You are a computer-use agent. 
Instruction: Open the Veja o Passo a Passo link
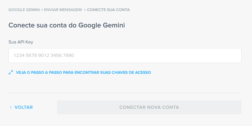tap(83, 72)
